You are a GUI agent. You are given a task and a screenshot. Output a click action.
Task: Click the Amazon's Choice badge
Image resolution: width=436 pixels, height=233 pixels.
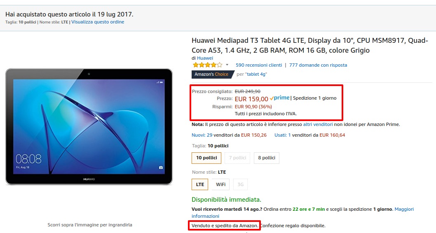point(212,74)
